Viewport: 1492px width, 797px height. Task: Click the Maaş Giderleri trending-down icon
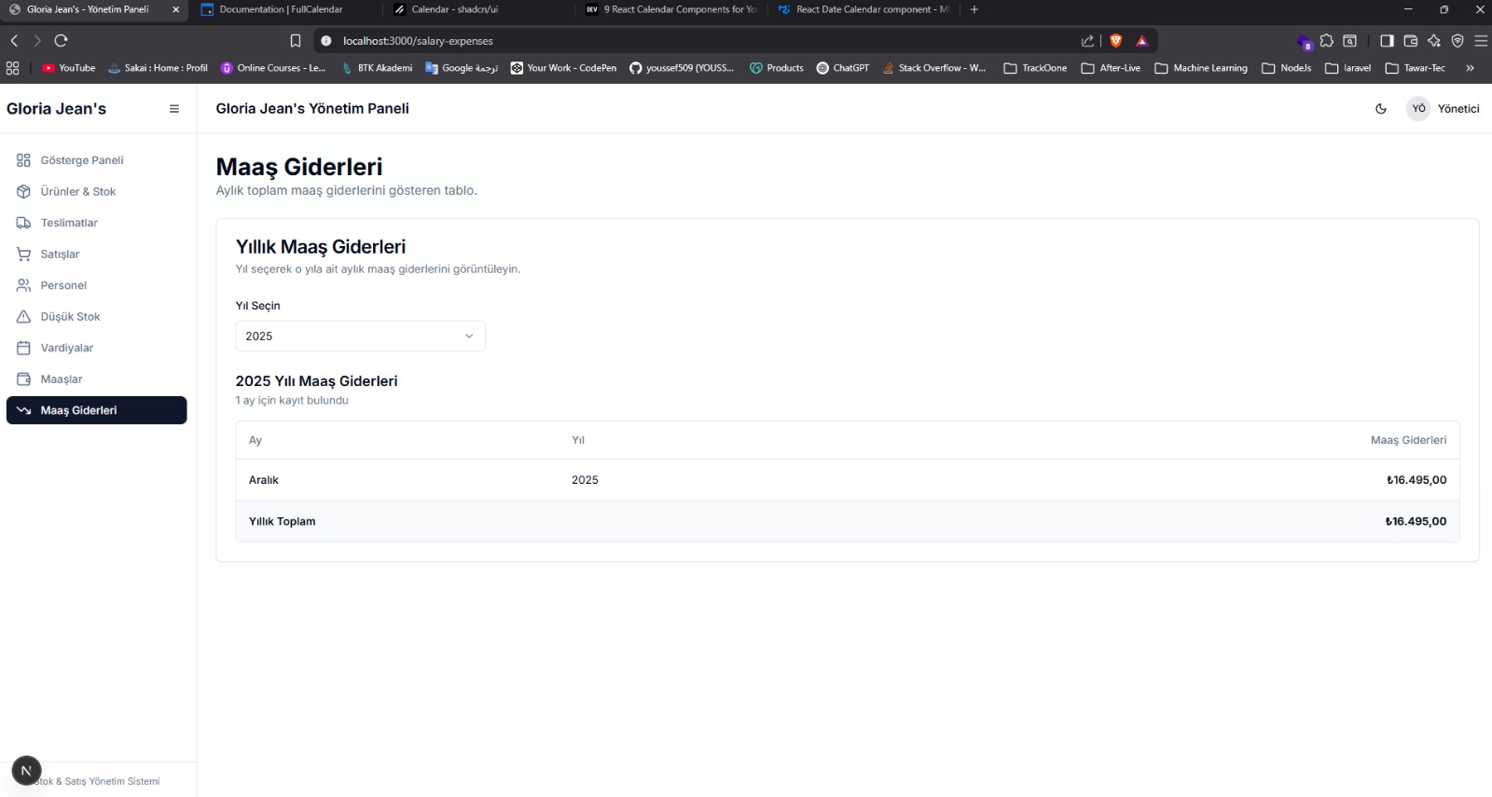23,410
